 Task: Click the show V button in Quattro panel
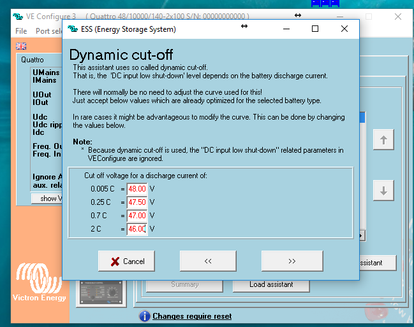coord(47,198)
